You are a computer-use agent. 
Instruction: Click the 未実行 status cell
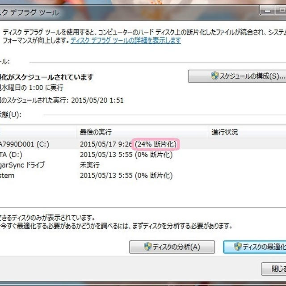90,165
